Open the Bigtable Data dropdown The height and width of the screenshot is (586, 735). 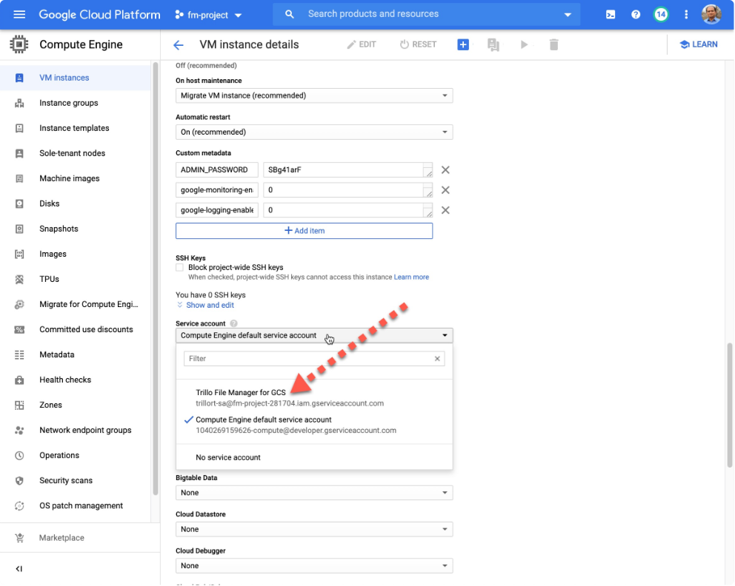[x=314, y=493]
